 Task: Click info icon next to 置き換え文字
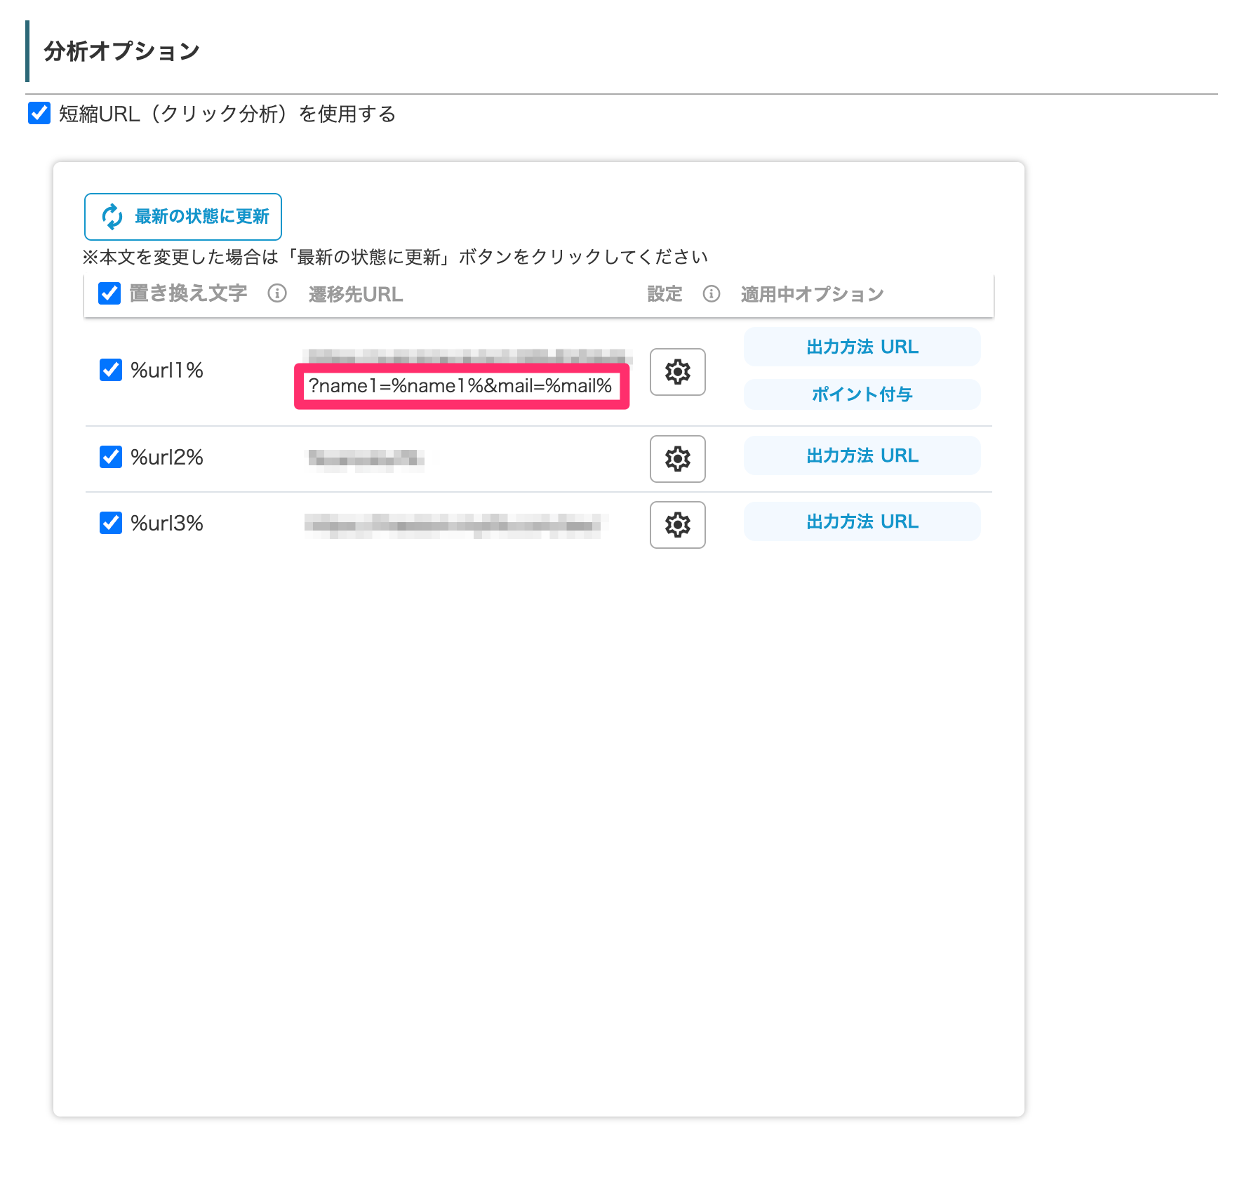(277, 293)
